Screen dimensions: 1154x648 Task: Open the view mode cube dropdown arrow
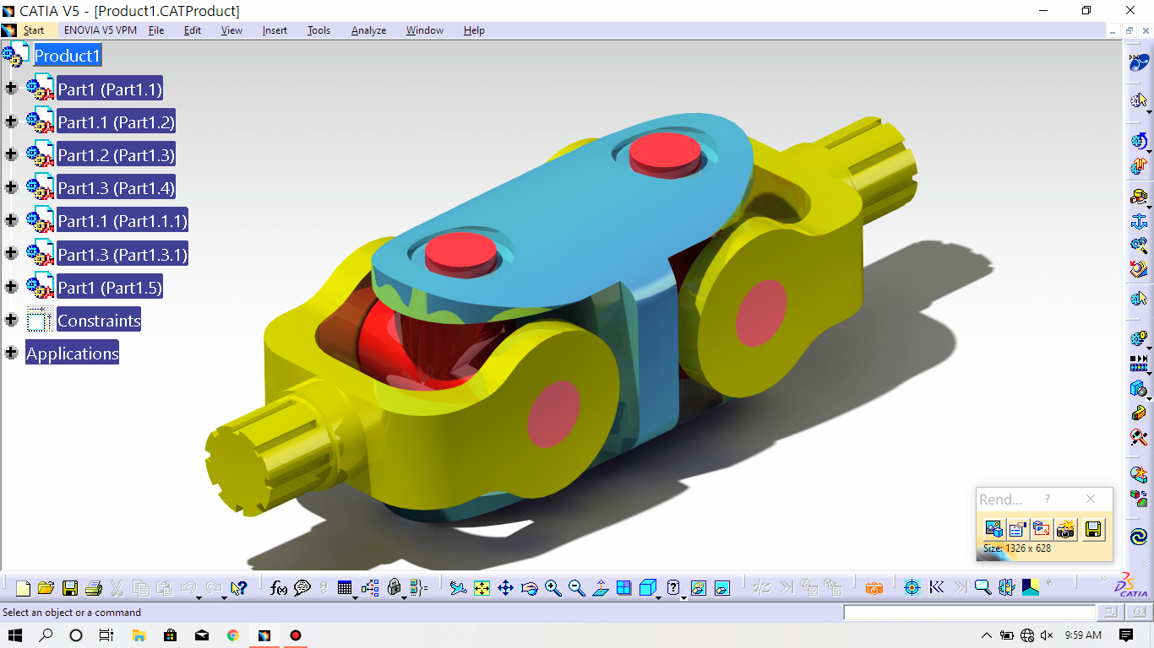point(658,597)
